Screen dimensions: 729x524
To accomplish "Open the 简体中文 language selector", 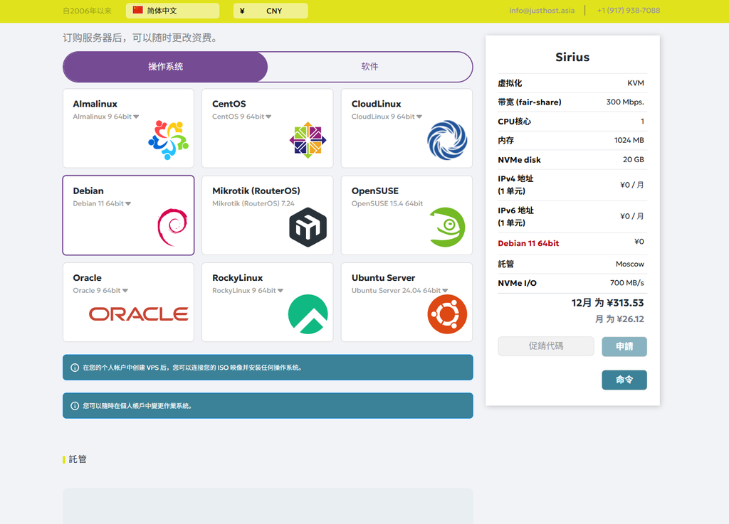I will click(x=172, y=11).
